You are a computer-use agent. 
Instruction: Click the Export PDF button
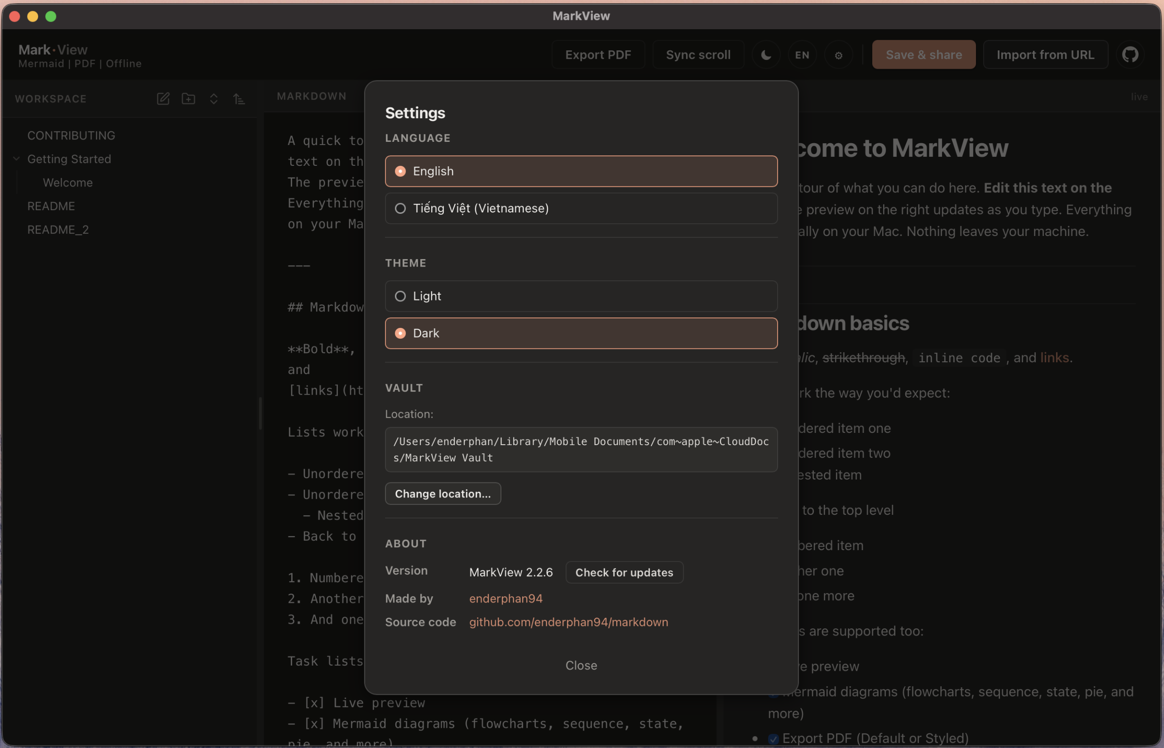tap(598, 55)
